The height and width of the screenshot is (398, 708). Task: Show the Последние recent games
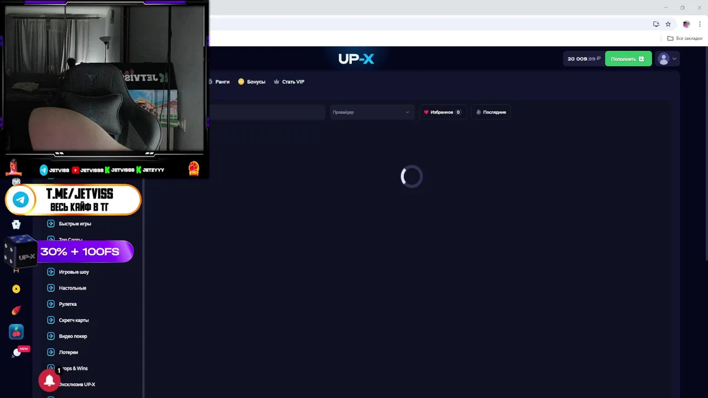[x=491, y=112]
